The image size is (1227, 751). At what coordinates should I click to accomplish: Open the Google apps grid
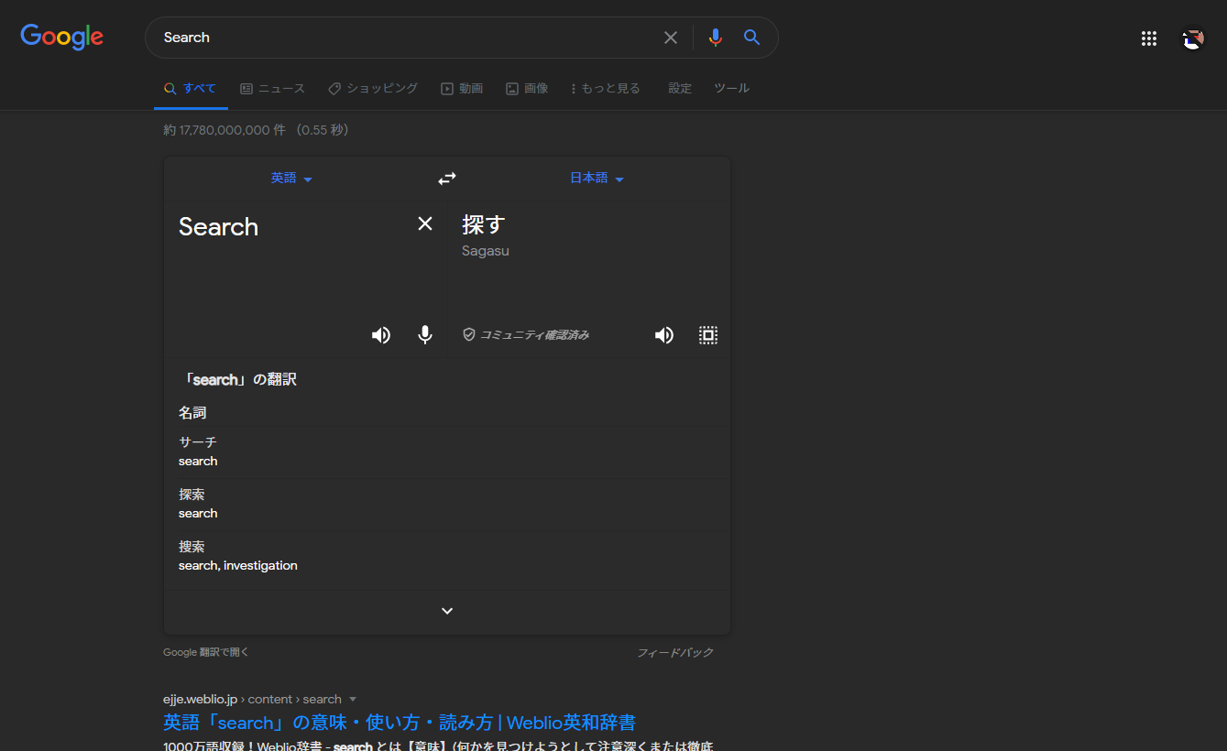coord(1148,38)
